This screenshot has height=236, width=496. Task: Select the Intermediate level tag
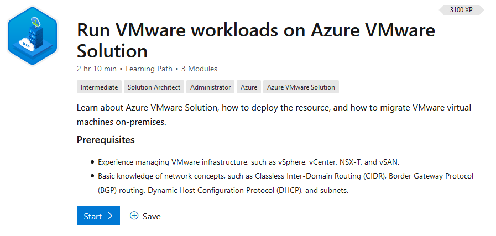[x=99, y=87]
